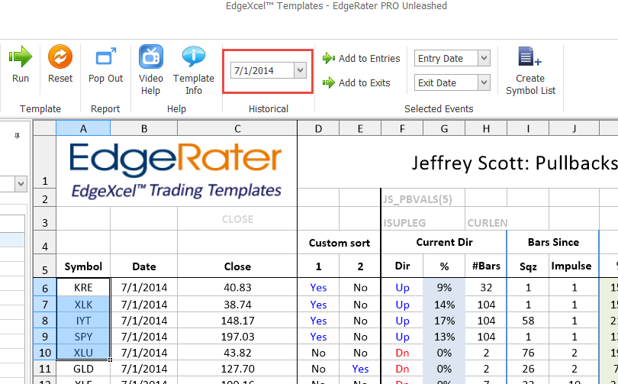Image resolution: width=618 pixels, height=384 pixels.
Task: Click the Sqz value 58 in IYT row
Action: tap(528, 321)
